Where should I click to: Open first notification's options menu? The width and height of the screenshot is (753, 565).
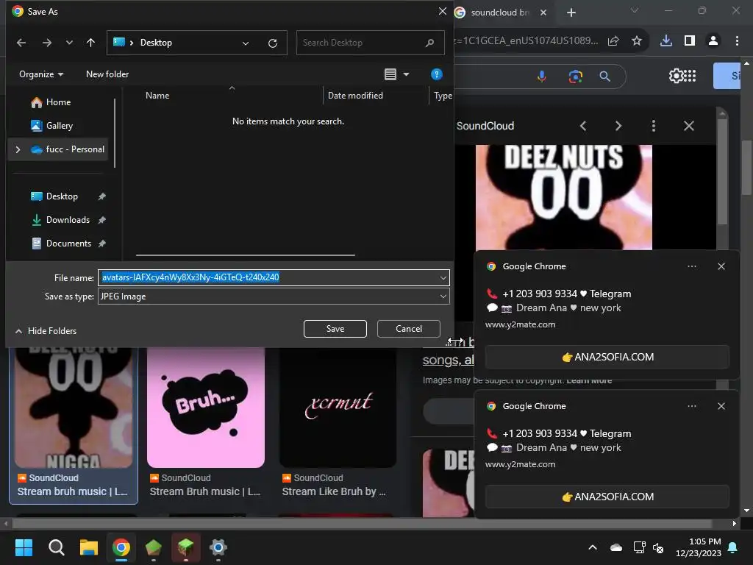[692, 266]
